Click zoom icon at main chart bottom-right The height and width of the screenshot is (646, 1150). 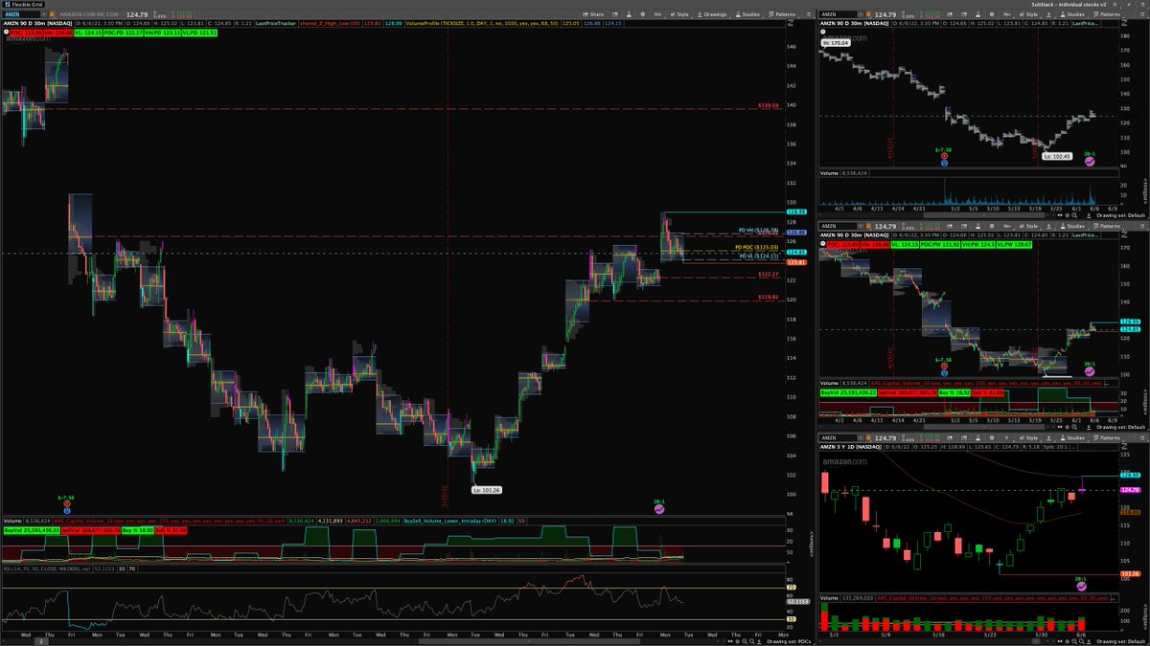[x=745, y=641]
